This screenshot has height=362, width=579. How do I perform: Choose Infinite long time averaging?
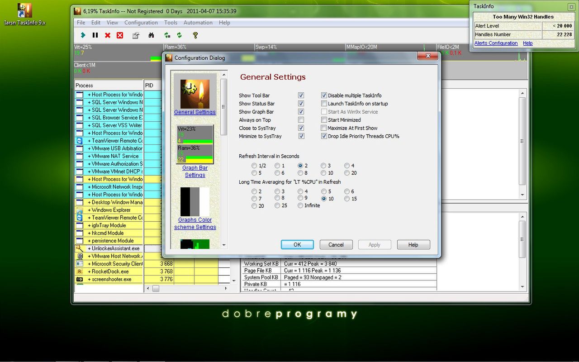(x=300, y=205)
